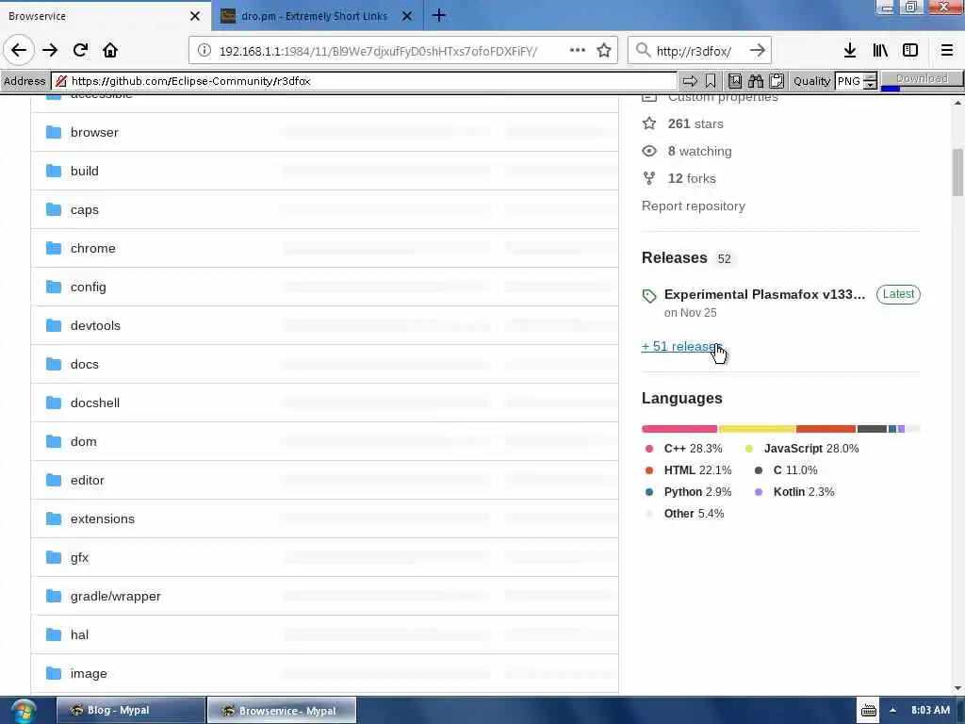Click the Browservice binoculars find icon

[756, 81]
